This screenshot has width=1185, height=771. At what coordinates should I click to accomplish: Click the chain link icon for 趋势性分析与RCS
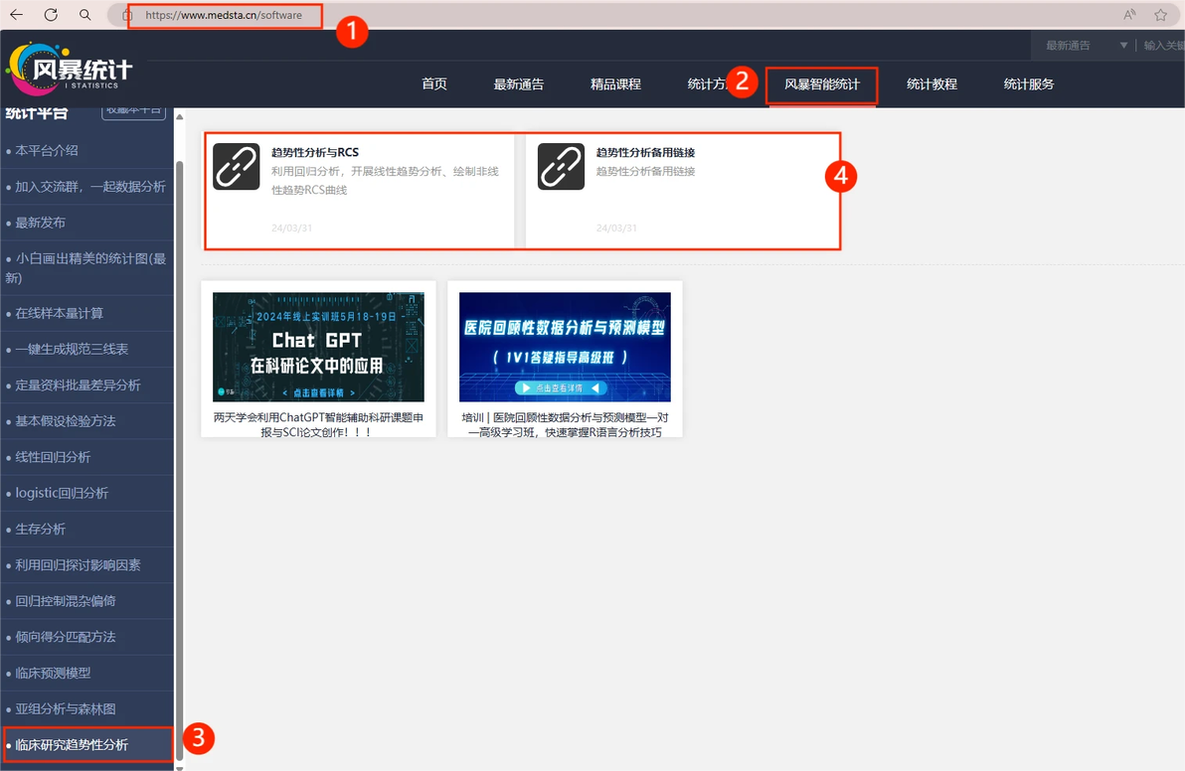[x=237, y=166]
